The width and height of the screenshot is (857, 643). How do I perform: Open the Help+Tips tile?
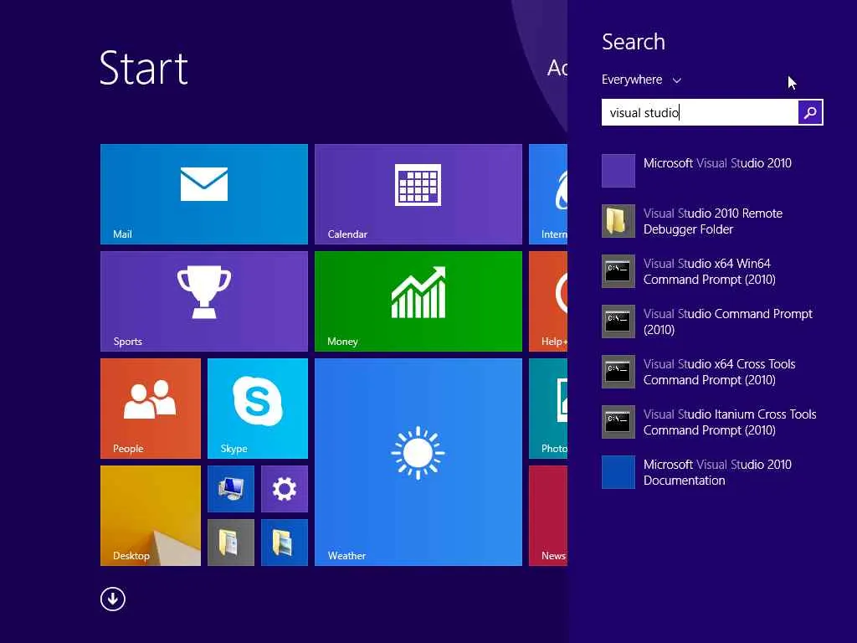coord(548,301)
